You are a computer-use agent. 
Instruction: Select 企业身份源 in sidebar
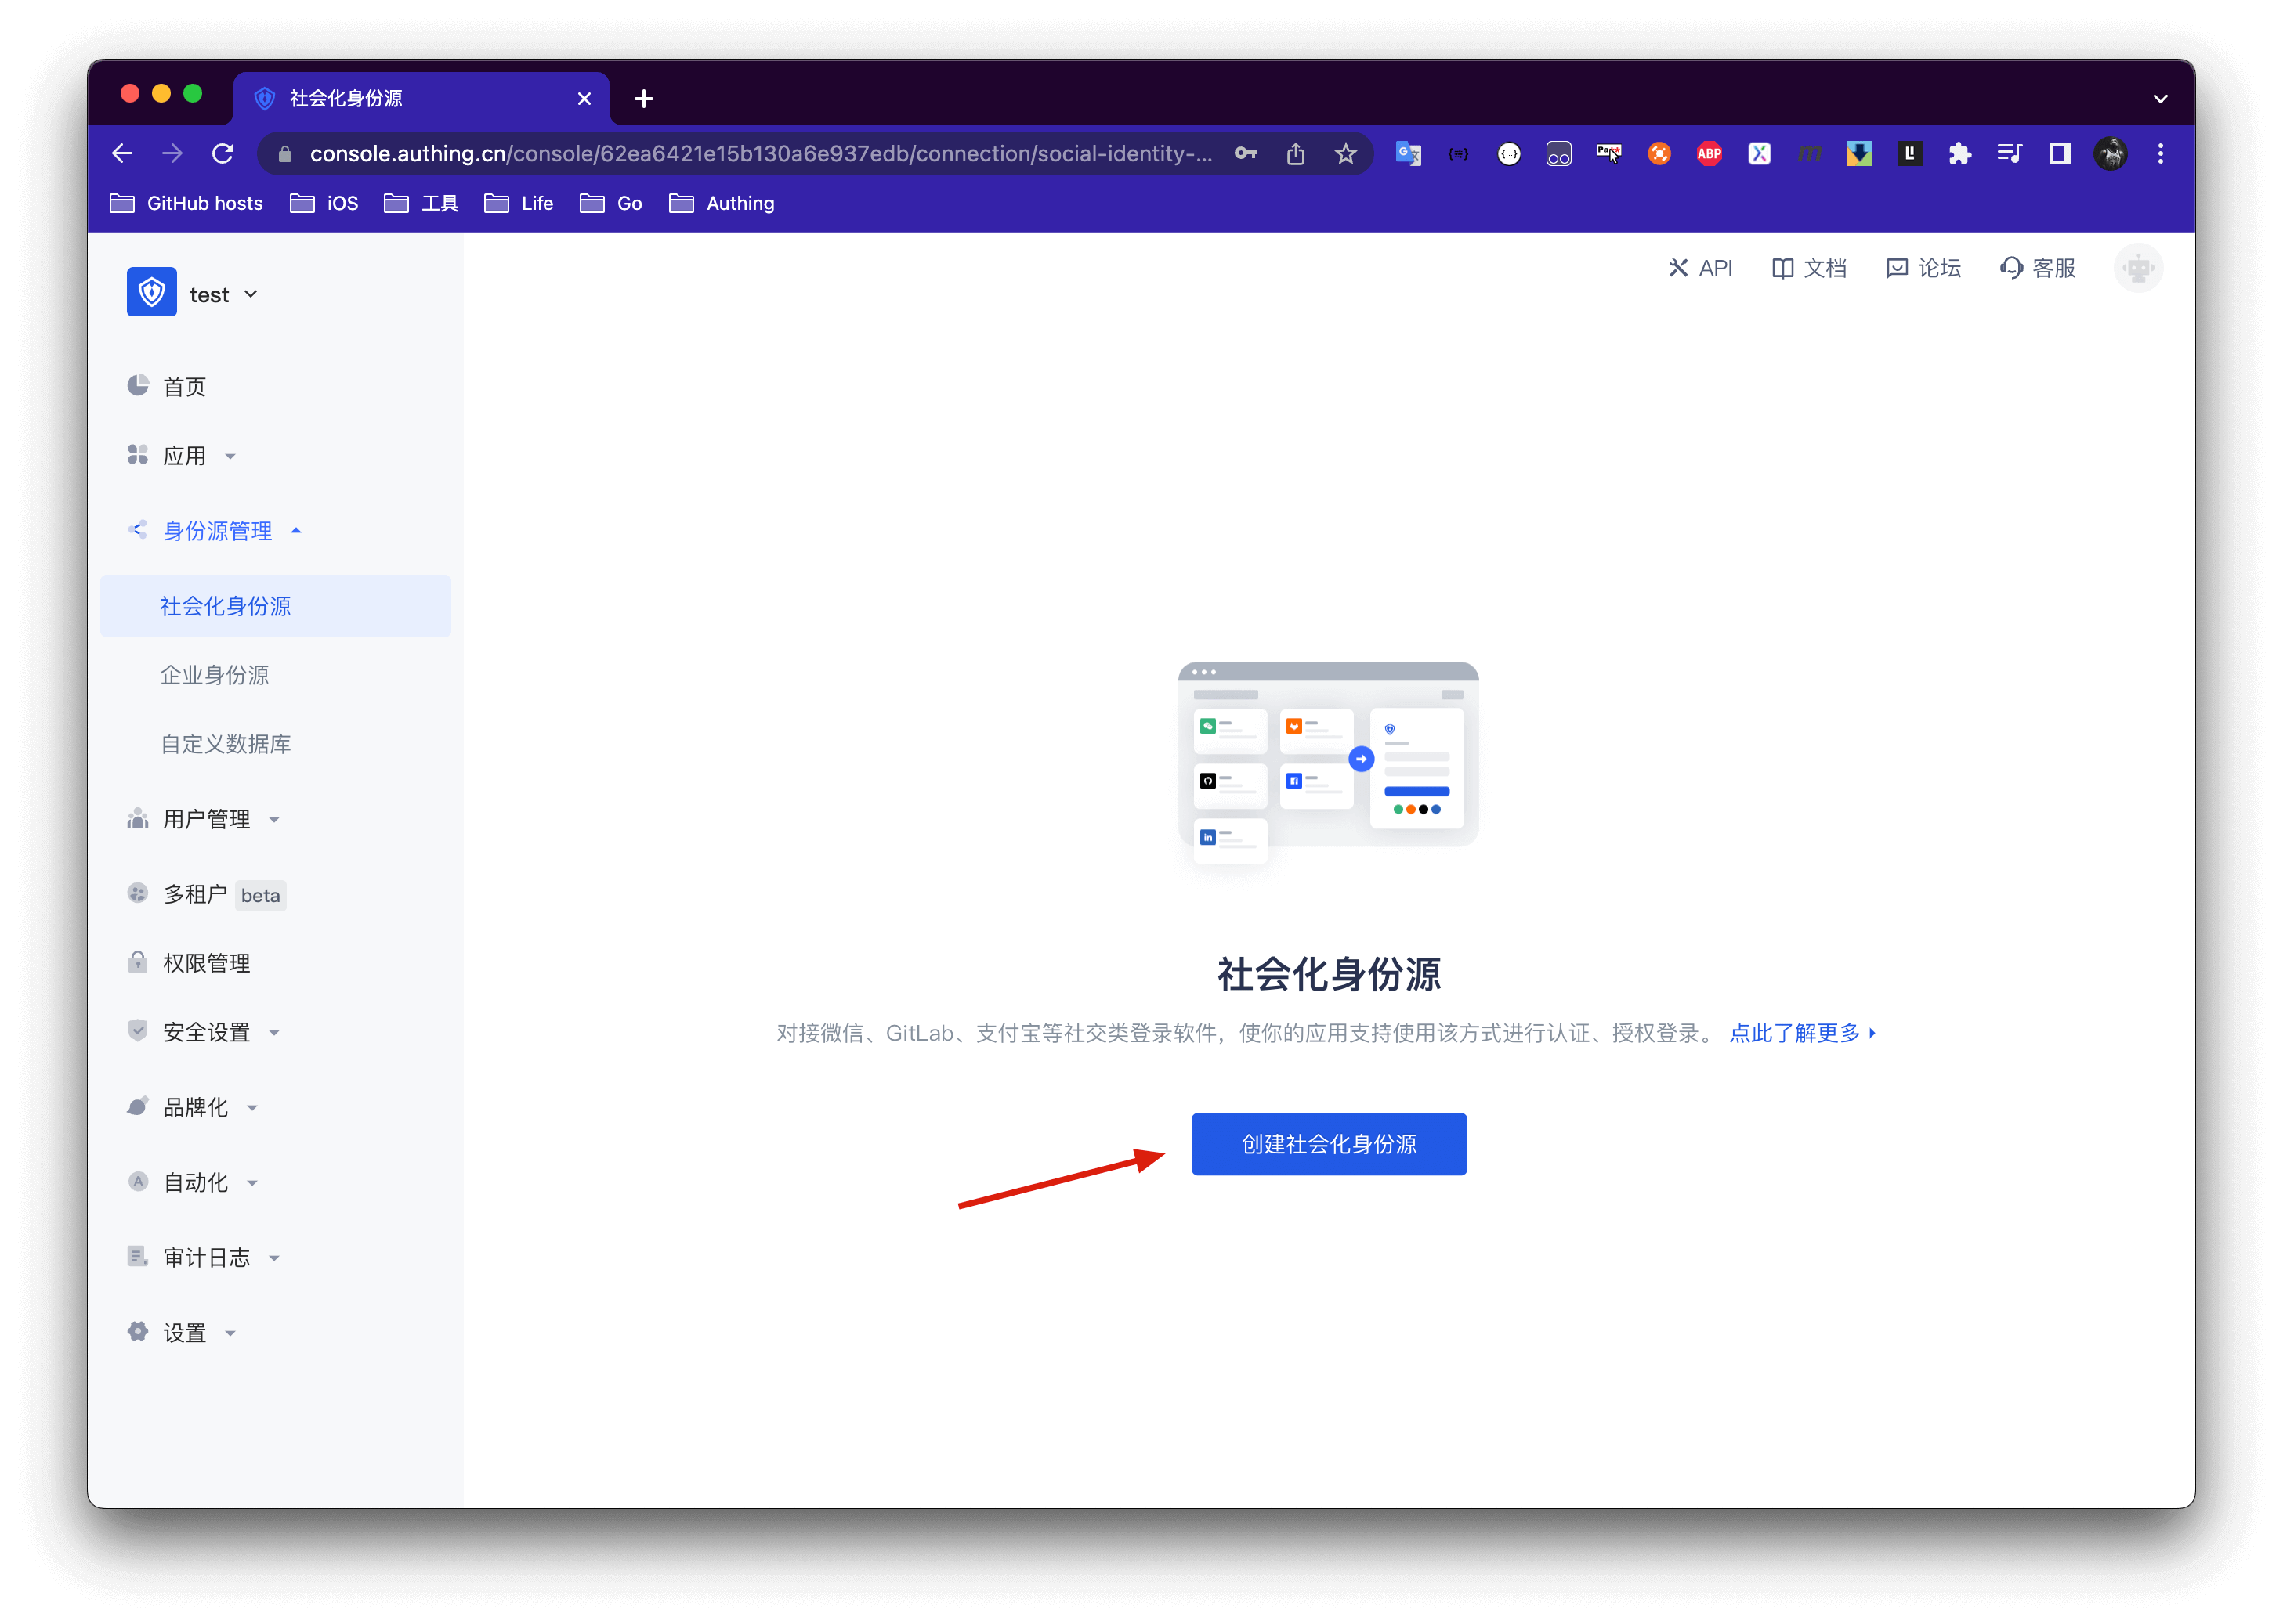coord(214,675)
